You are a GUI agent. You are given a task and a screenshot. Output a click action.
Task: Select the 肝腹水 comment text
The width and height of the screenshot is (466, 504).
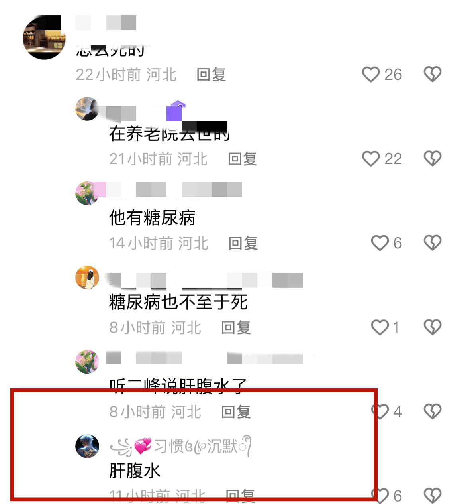tap(135, 471)
